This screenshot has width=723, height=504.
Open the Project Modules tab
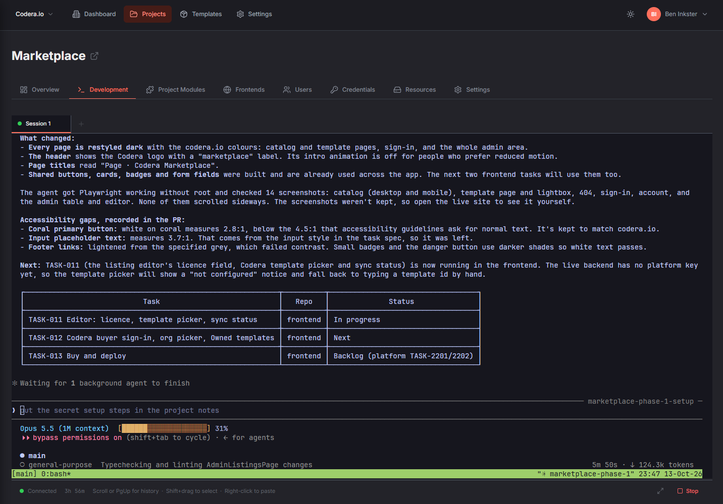click(176, 90)
